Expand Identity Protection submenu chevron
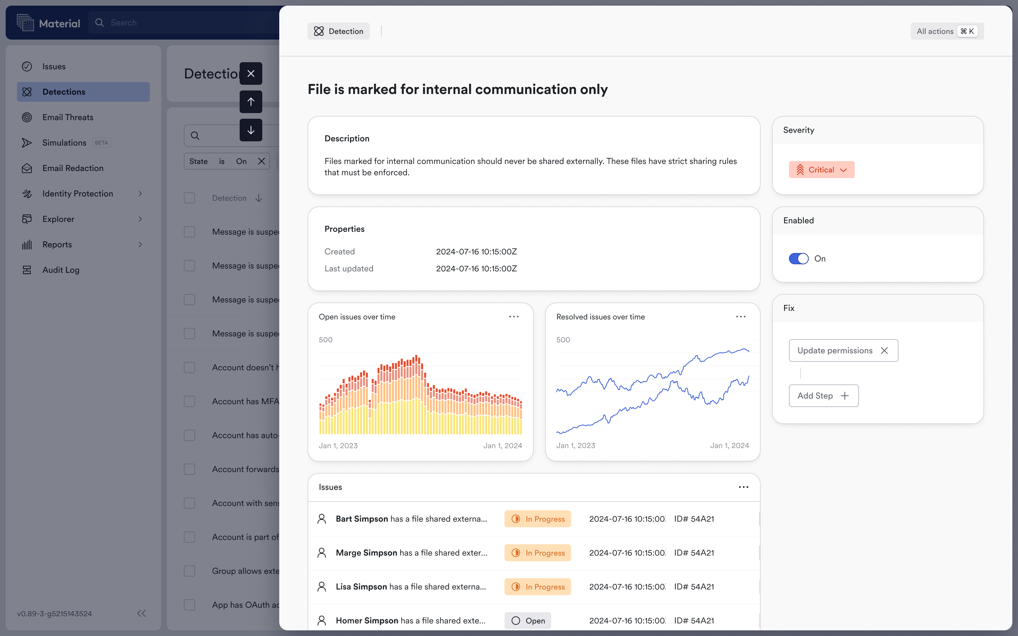The width and height of the screenshot is (1018, 636). pos(140,194)
